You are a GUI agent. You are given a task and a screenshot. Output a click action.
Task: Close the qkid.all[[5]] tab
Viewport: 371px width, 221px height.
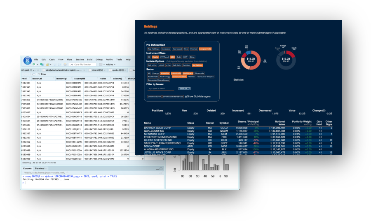click(105, 70)
